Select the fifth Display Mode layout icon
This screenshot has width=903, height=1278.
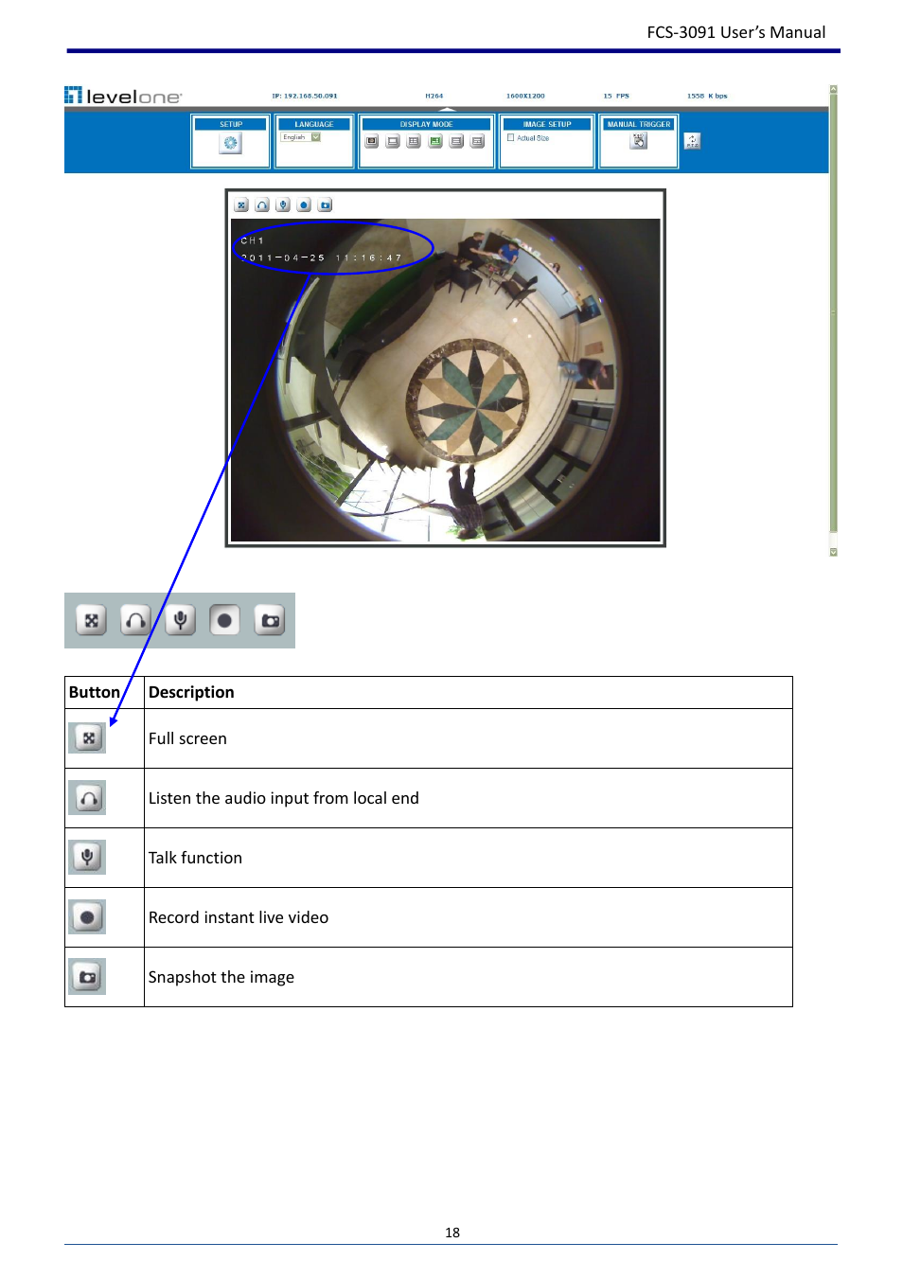point(456,142)
